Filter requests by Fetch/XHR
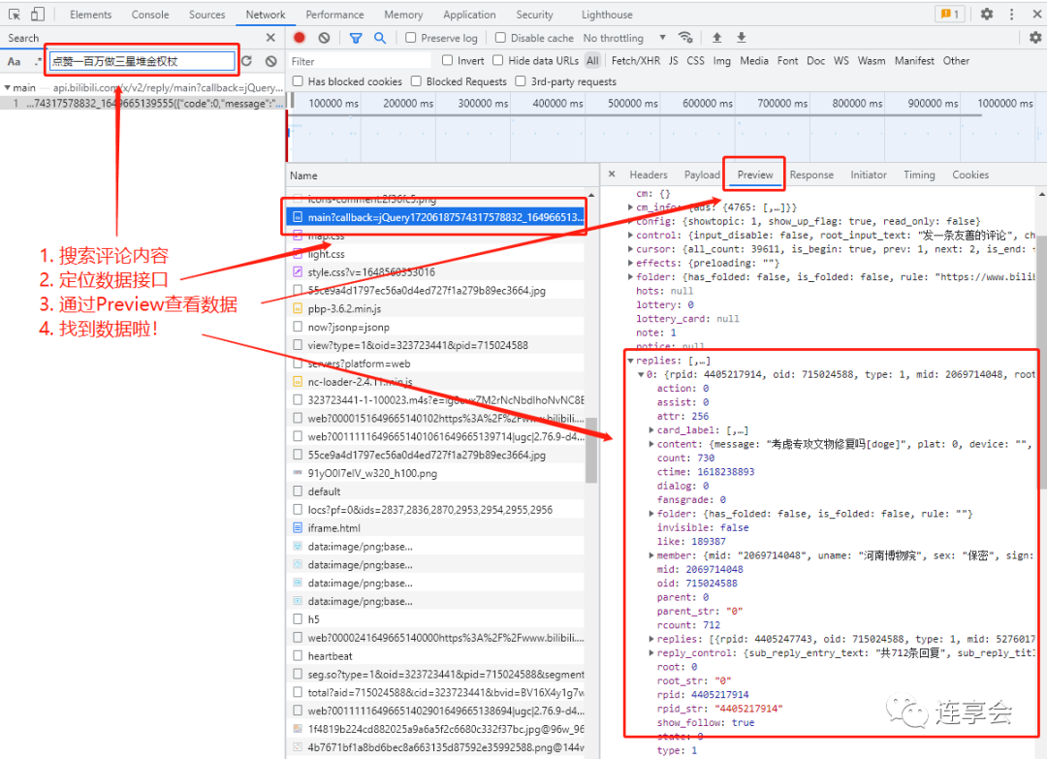Viewport: 1047px width, 759px height. point(636,61)
